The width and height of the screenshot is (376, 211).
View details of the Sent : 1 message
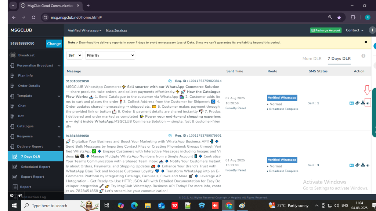[x=368, y=103]
